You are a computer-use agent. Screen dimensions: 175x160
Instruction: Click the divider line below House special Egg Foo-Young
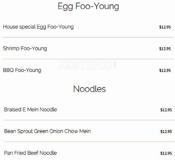point(88,37)
